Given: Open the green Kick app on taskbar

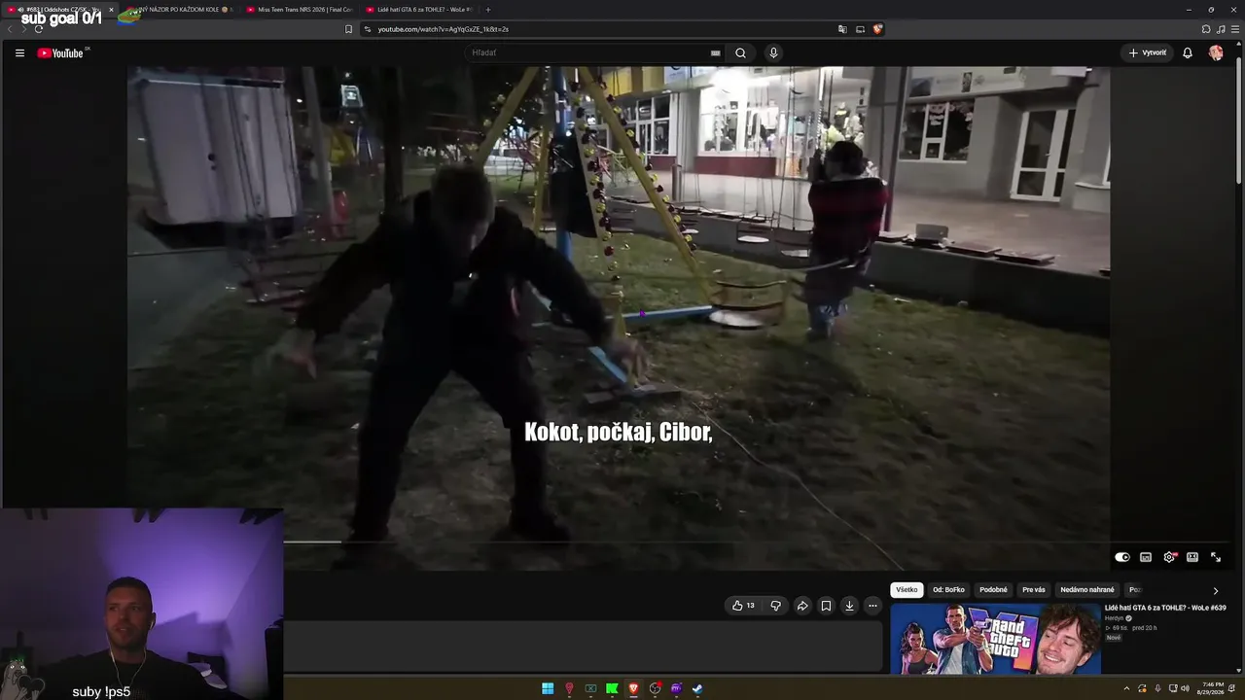Looking at the screenshot, I should (x=612, y=689).
